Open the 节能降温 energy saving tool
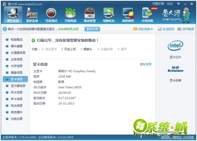Viewport: 197px width, 141px height. coord(70,15)
